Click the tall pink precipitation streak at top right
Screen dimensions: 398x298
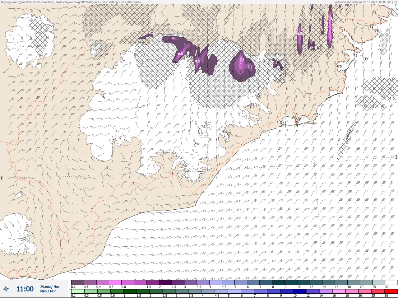click(330, 26)
